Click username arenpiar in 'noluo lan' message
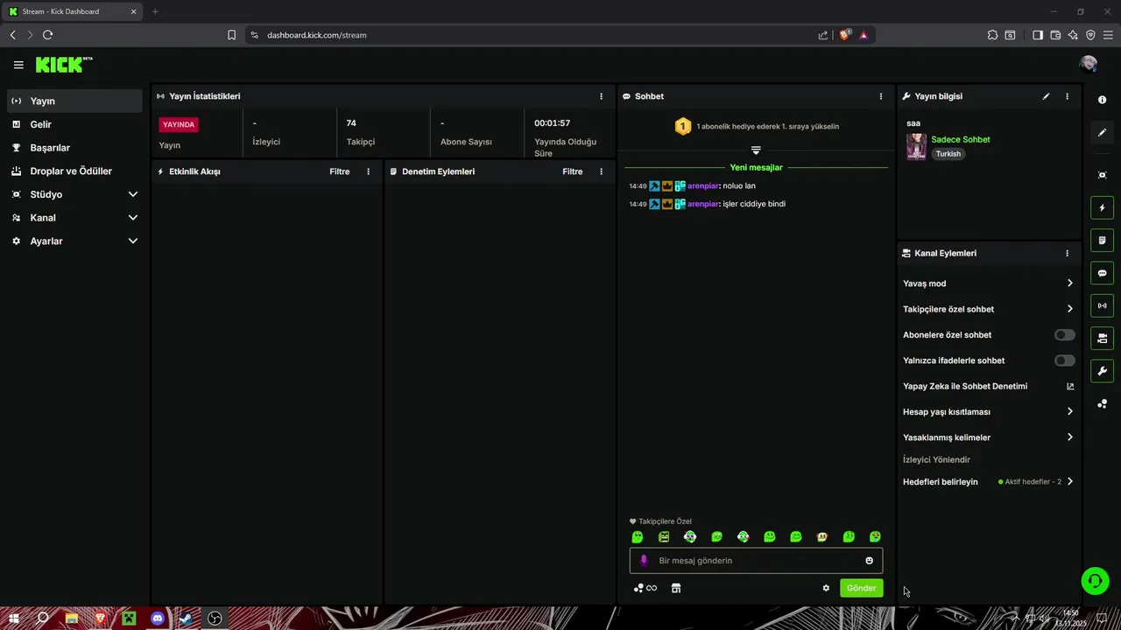The image size is (1121, 630). click(702, 185)
